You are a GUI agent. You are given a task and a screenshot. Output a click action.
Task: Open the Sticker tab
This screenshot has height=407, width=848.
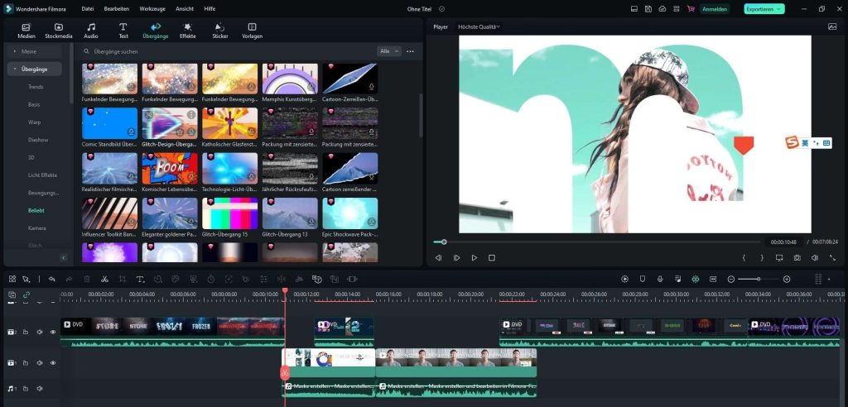click(x=220, y=31)
